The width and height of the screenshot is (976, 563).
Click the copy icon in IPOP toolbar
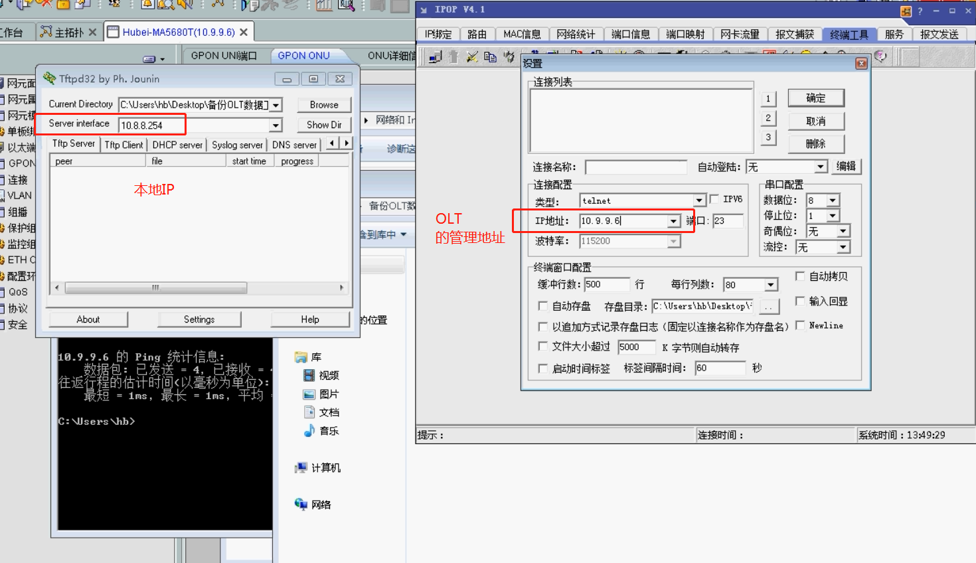490,57
